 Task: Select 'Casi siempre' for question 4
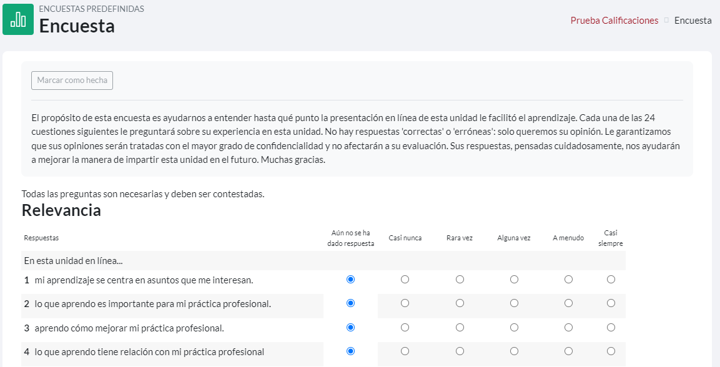pos(610,351)
